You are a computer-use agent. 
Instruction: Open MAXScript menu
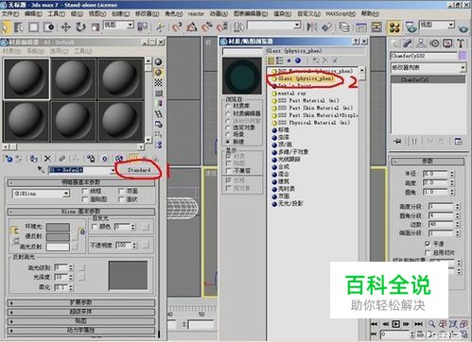click(x=341, y=13)
